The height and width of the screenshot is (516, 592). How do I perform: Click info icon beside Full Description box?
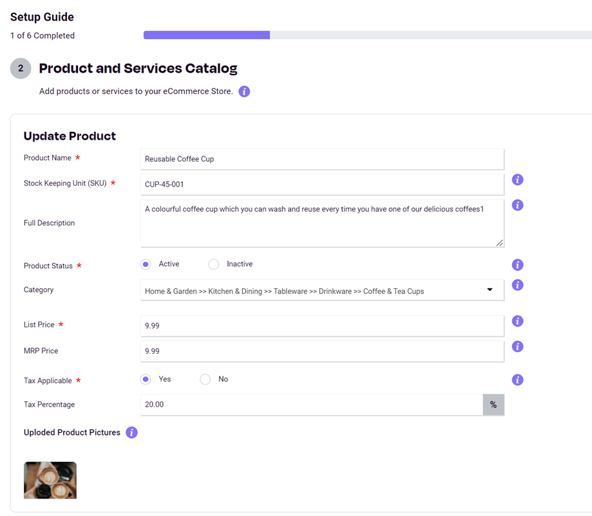coord(518,205)
